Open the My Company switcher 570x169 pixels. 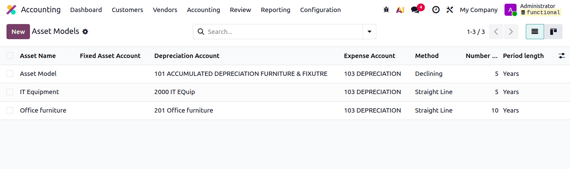pyautogui.click(x=479, y=10)
